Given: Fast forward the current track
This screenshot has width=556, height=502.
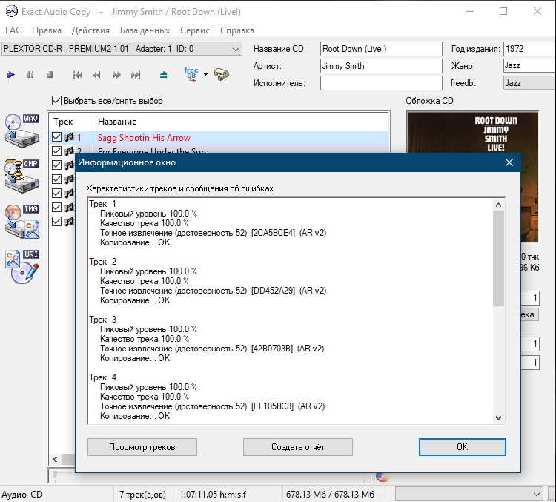Looking at the screenshot, I should click(x=116, y=74).
